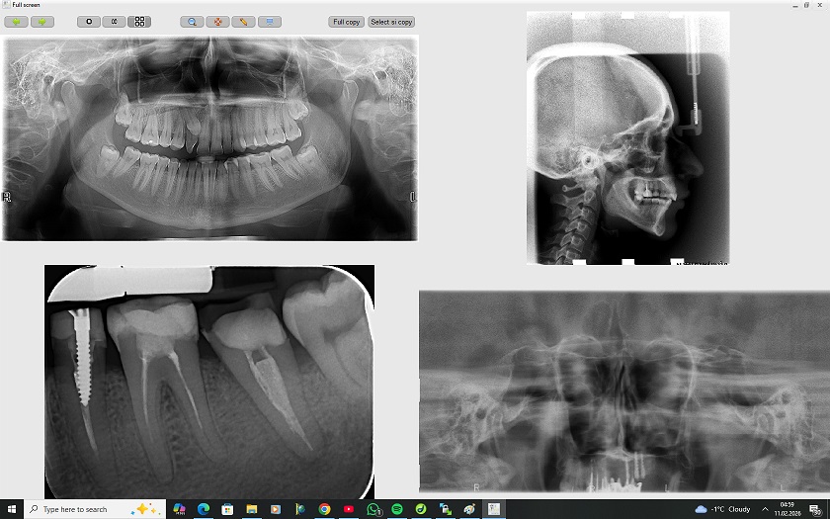The height and width of the screenshot is (519, 830).
Task: Click the green forward arrow button
Action: pyautogui.click(x=41, y=22)
